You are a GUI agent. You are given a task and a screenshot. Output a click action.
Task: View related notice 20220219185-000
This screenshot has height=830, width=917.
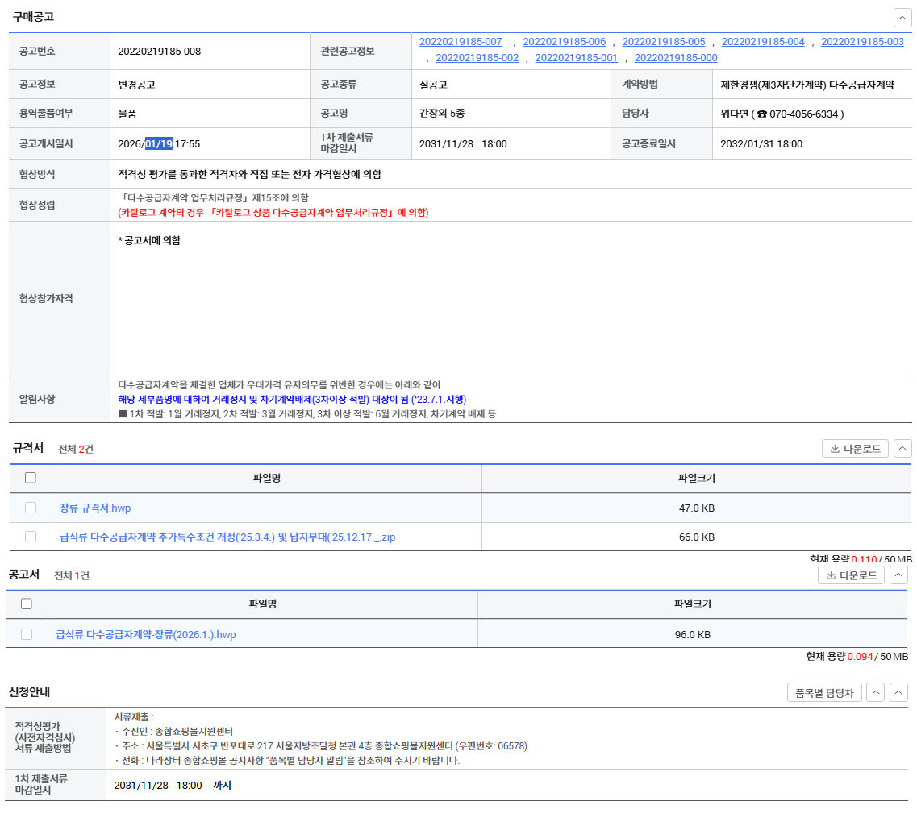click(x=675, y=58)
